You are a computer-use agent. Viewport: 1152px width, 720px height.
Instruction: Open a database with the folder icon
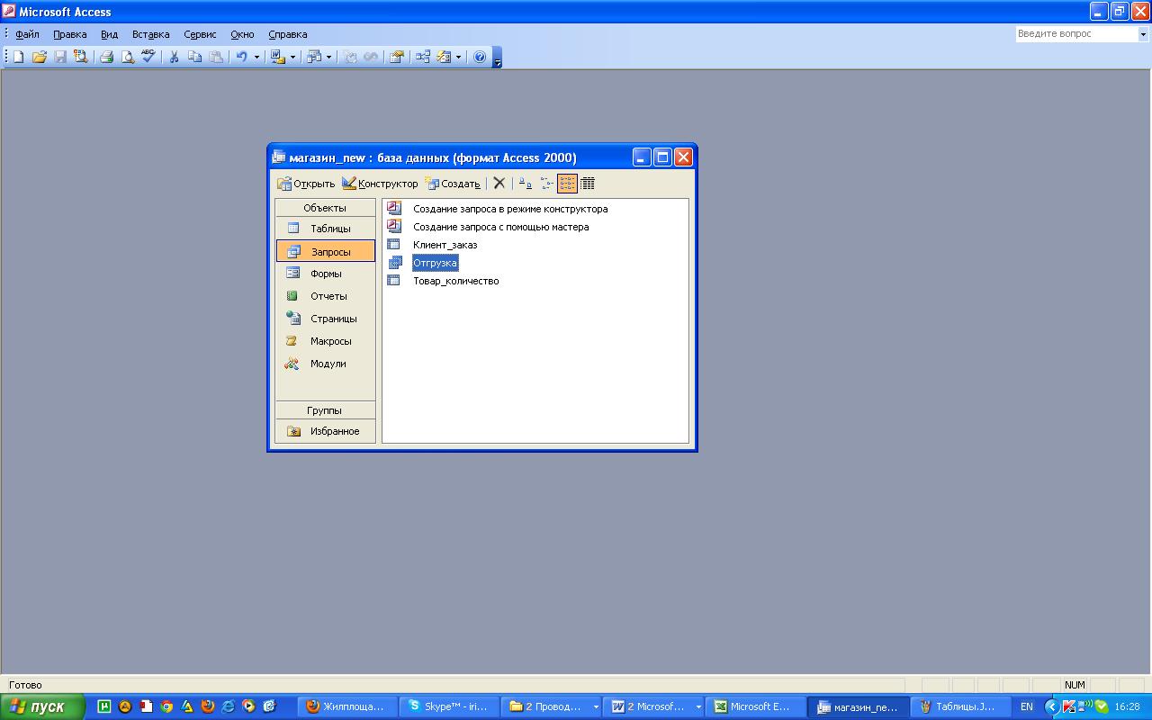39,57
